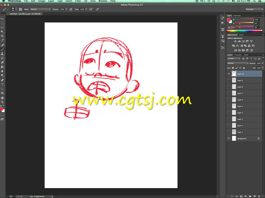Image resolution: width=265 pixels, height=198 pixels.
Task: Select Layer 4 in Layers panel
Action: coord(244,106)
